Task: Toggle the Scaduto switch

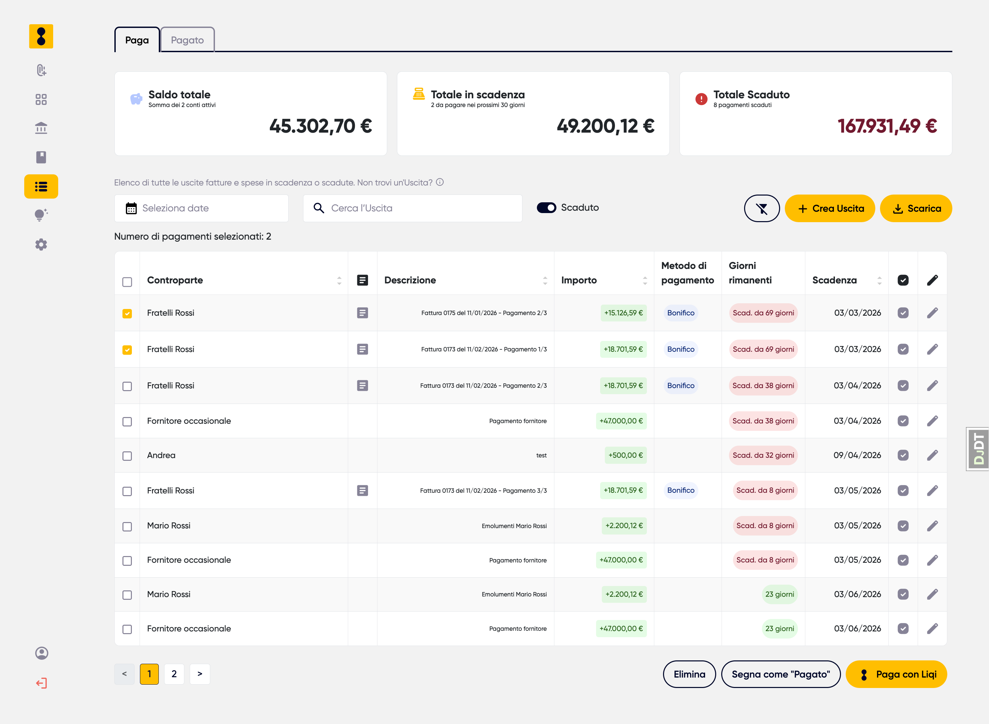Action: (x=547, y=208)
